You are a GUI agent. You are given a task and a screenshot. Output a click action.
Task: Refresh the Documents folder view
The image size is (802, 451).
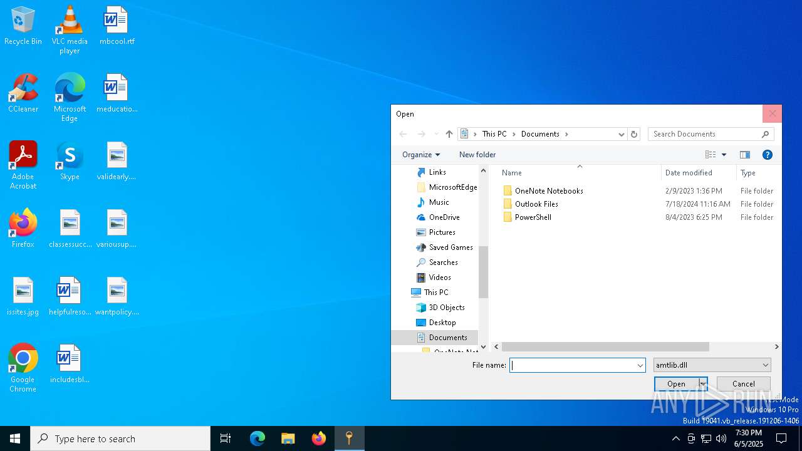coord(634,134)
